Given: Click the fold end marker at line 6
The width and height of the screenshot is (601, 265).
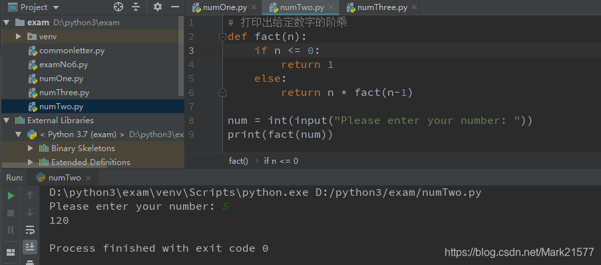Looking at the screenshot, I should [222, 93].
